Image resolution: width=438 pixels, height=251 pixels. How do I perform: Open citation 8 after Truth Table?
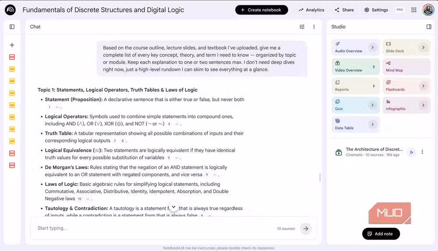(x=122, y=141)
